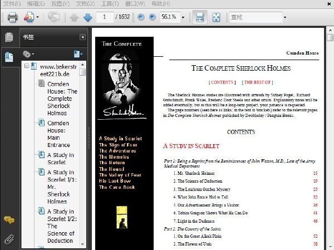The height and width of the screenshot is (250, 334).
Task: Toggle fit width scrolling mode icon
Action: point(200,17)
